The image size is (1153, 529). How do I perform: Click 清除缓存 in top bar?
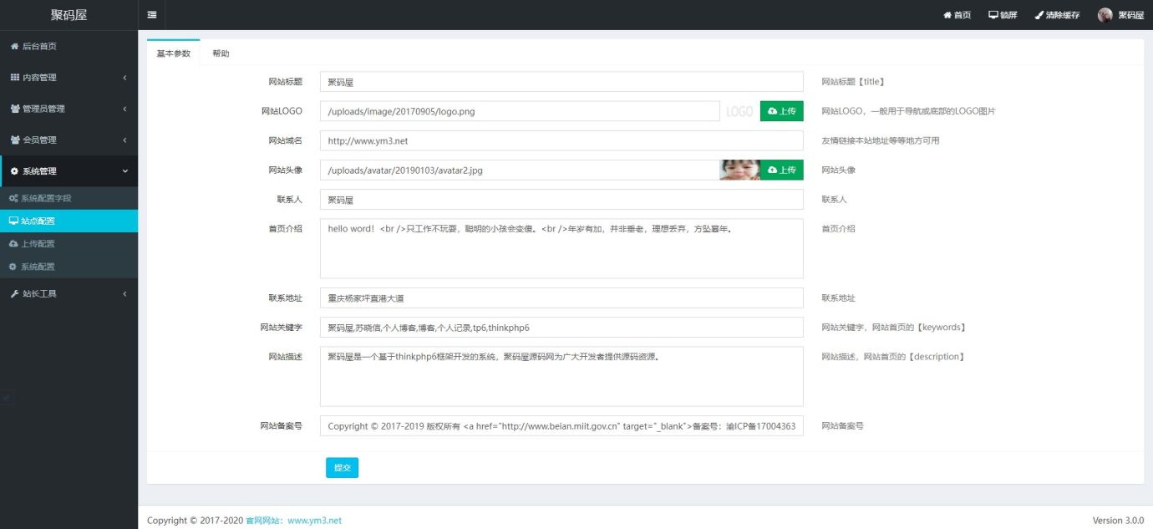click(x=1057, y=15)
